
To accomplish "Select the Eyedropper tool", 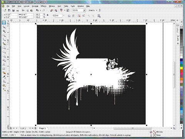I will tap(4, 77).
